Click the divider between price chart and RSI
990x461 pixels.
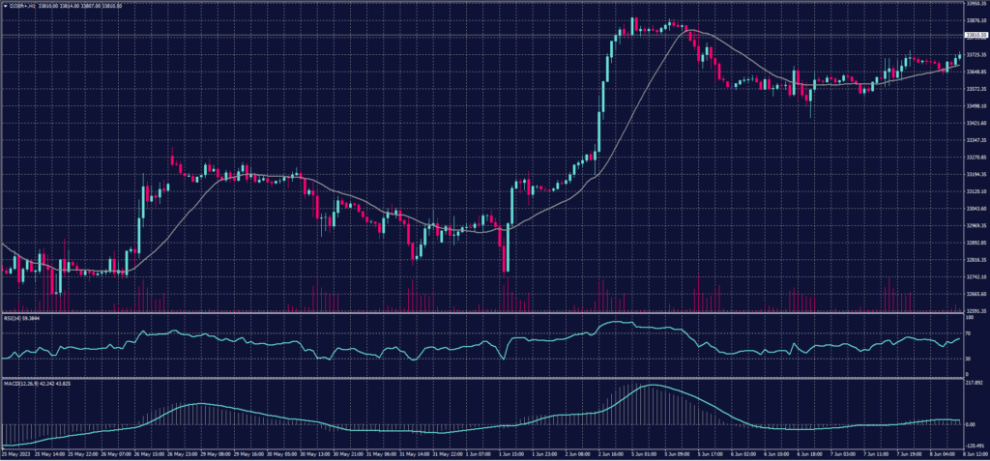click(x=483, y=313)
